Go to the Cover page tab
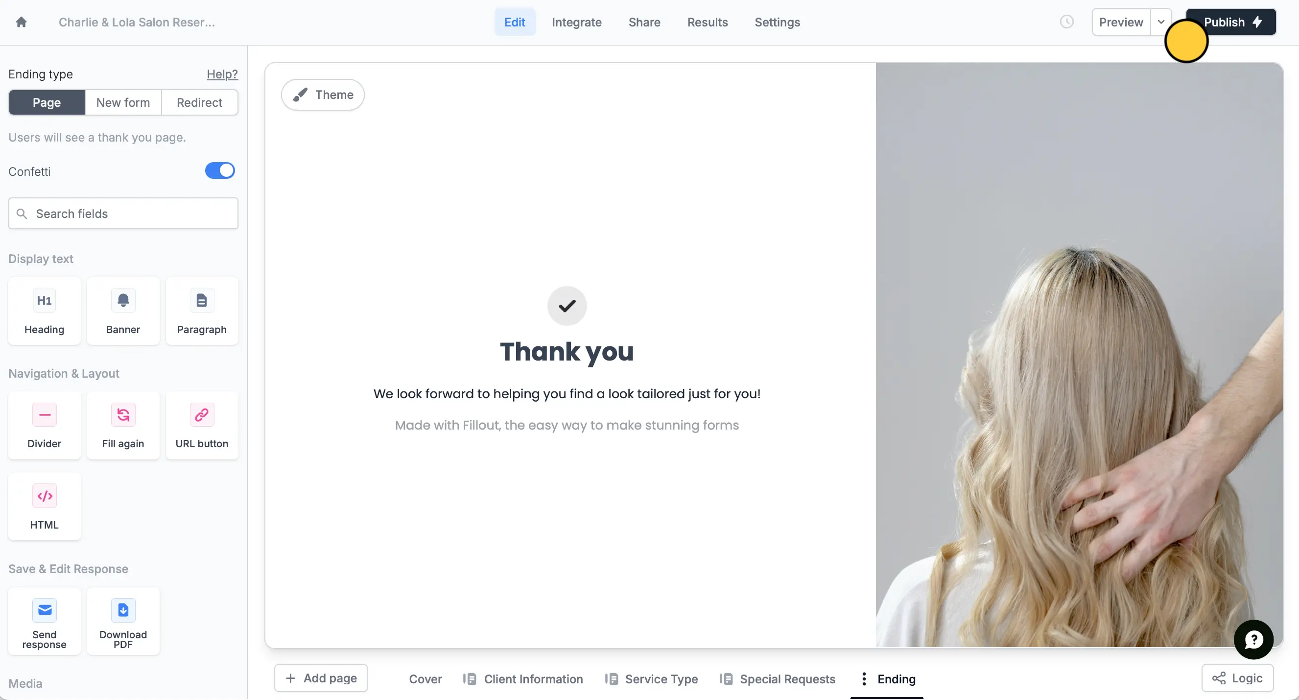This screenshot has width=1299, height=700. pyautogui.click(x=425, y=679)
